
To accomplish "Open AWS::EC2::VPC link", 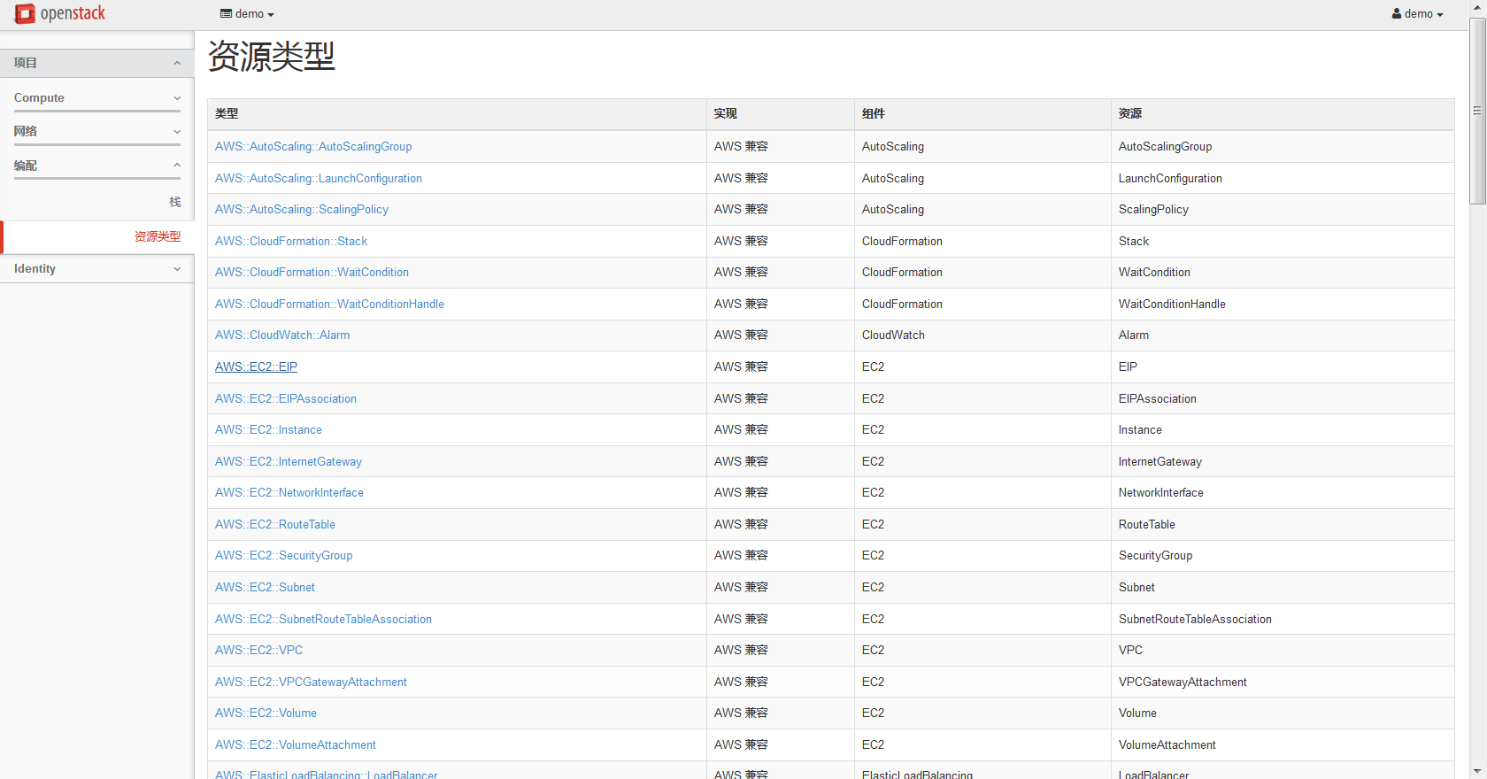I will pos(258,650).
